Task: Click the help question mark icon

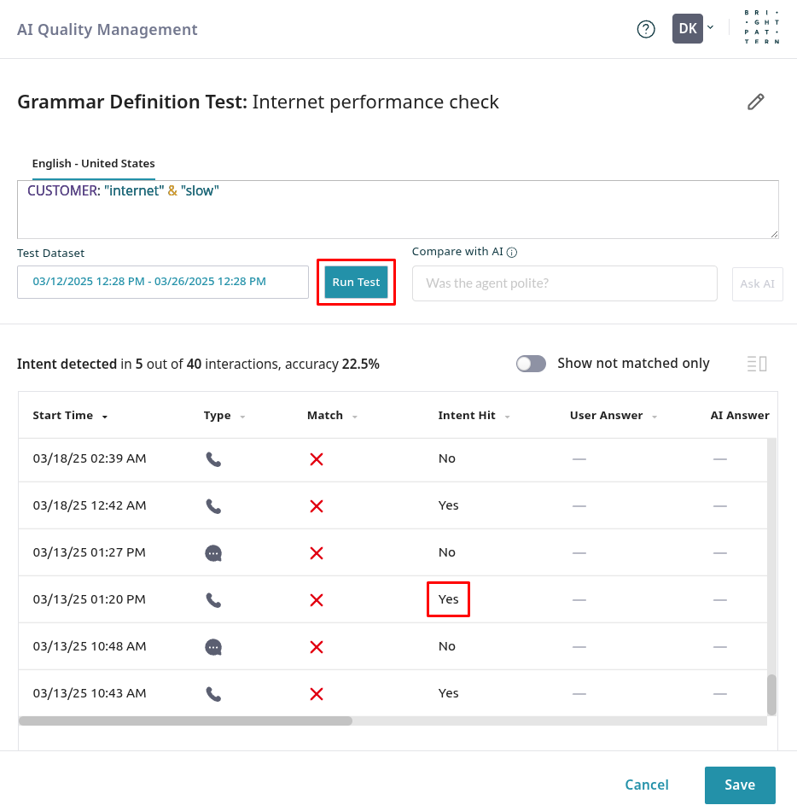Action: (x=646, y=29)
